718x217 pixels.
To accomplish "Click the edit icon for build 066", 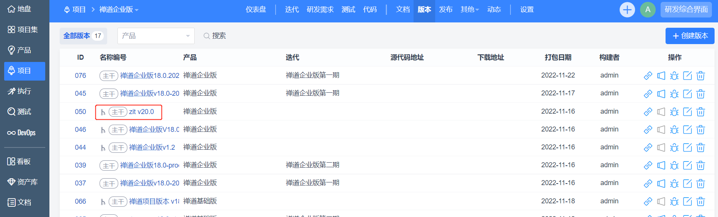I will pyautogui.click(x=688, y=201).
